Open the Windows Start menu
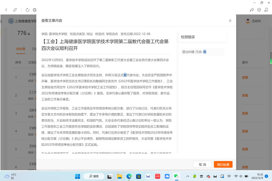 (x=78, y=176)
